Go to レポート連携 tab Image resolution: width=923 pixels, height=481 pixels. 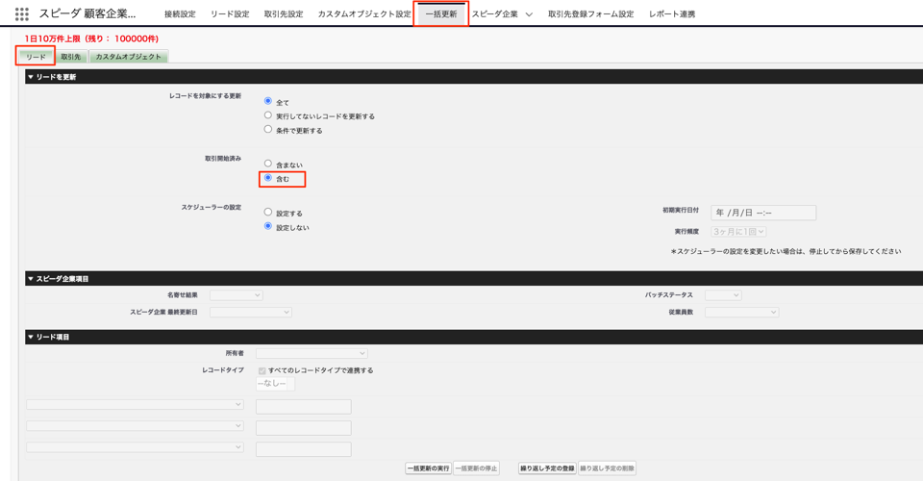672,14
